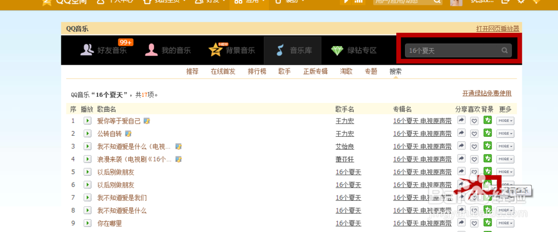Share song 公转自转
The image size is (558, 232).
[461, 133]
